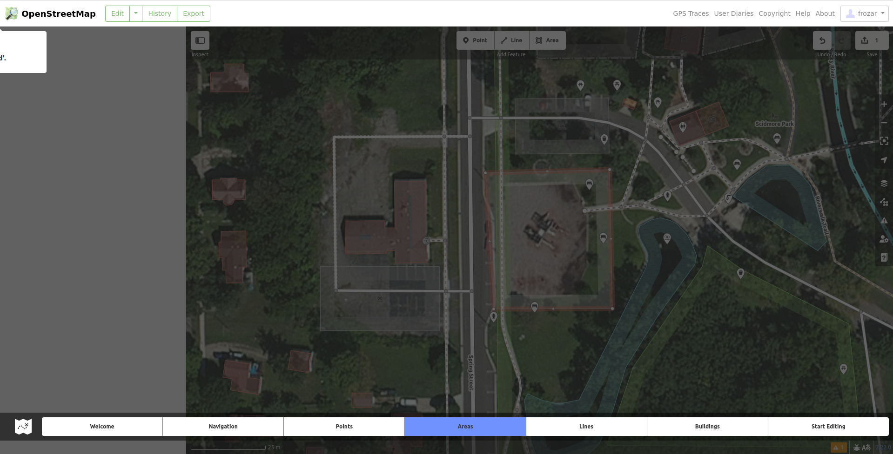Undo the last map edit

[821, 40]
